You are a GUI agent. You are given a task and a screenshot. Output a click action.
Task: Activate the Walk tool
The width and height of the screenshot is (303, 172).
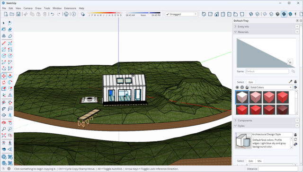10,143
